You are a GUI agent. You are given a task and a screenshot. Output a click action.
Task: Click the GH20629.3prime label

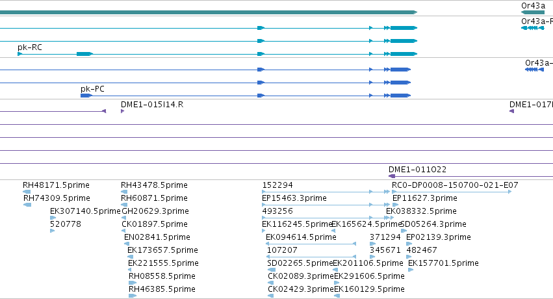pos(155,211)
